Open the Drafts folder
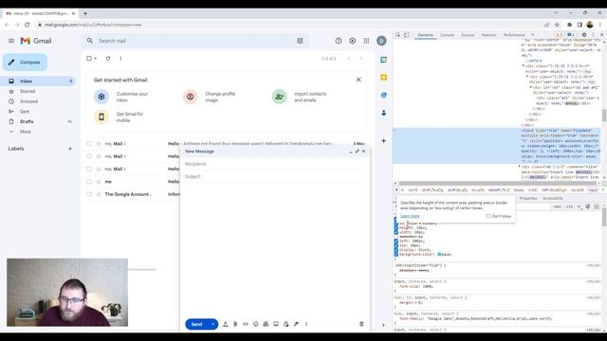This screenshot has height=341, width=607. point(27,121)
